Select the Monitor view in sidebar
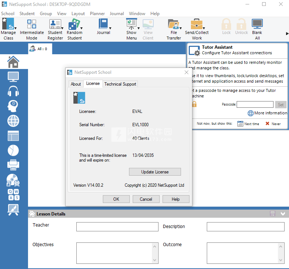Viewport: 289px width, 269px height. [x=13, y=77]
